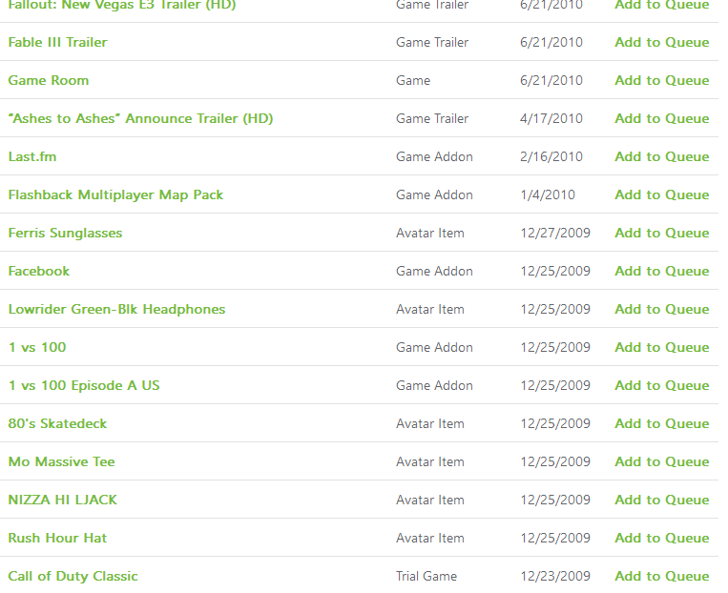
Task: Select the Game type in Game Room row
Action: (413, 80)
